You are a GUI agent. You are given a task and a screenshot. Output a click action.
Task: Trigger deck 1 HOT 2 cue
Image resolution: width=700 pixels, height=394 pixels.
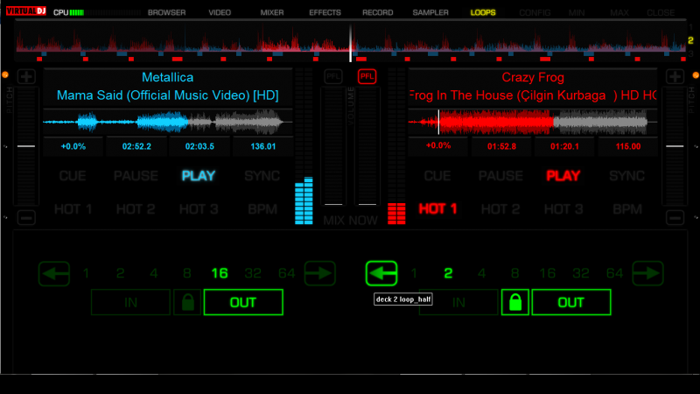tap(136, 209)
